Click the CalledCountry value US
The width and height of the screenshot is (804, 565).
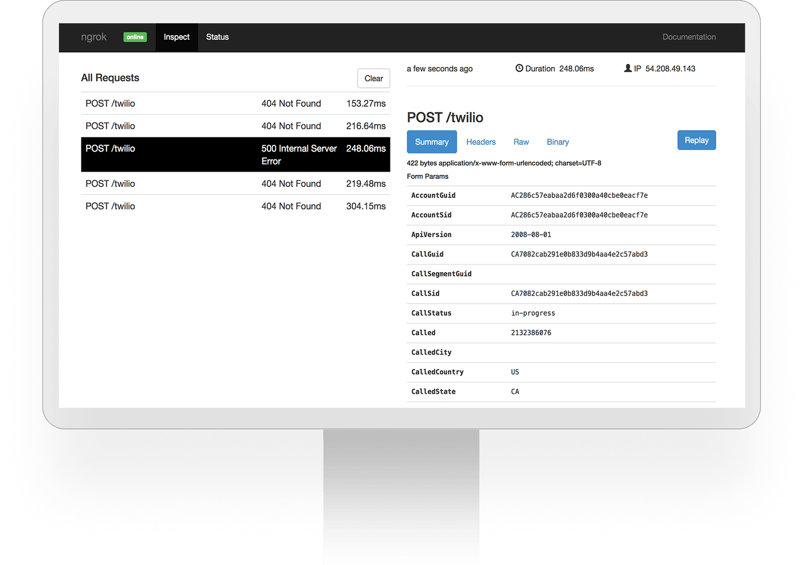[x=515, y=372]
